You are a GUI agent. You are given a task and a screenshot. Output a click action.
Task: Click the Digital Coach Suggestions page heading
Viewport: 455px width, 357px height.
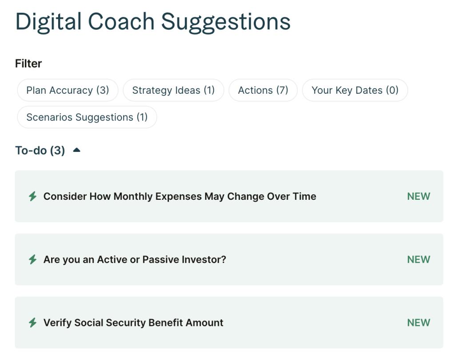[x=153, y=22]
